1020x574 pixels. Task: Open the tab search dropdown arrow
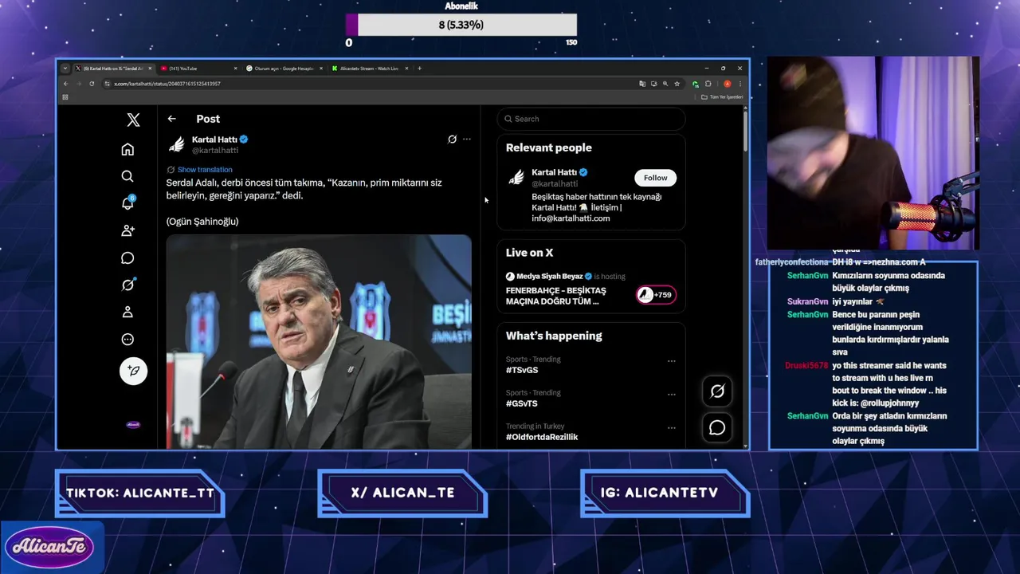click(65, 69)
